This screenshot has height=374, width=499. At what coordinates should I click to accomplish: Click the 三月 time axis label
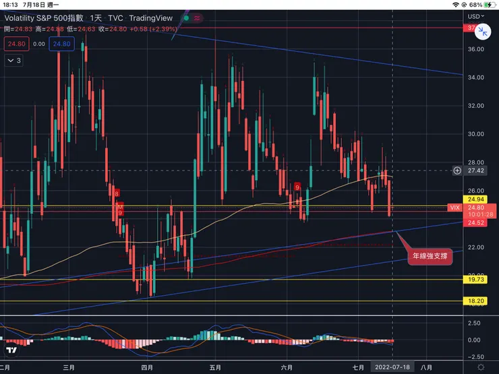point(69,368)
